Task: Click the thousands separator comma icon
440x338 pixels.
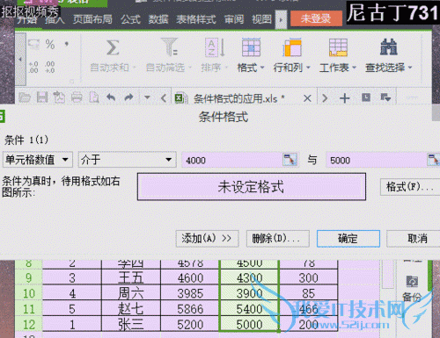Action: [67, 45]
